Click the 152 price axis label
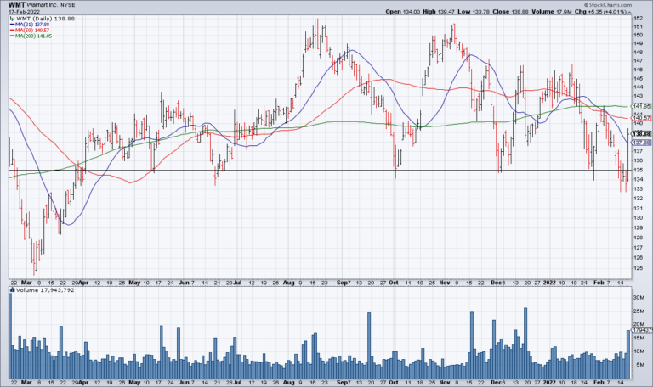The height and width of the screenshot is (387, 653). tap(638, 19)
